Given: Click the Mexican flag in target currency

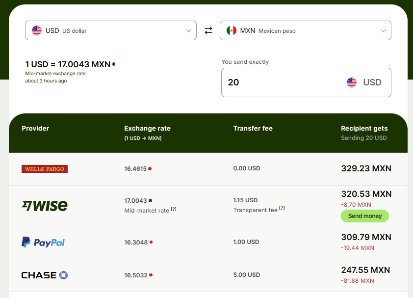Looking at the screenshot, I should point(231,30).
